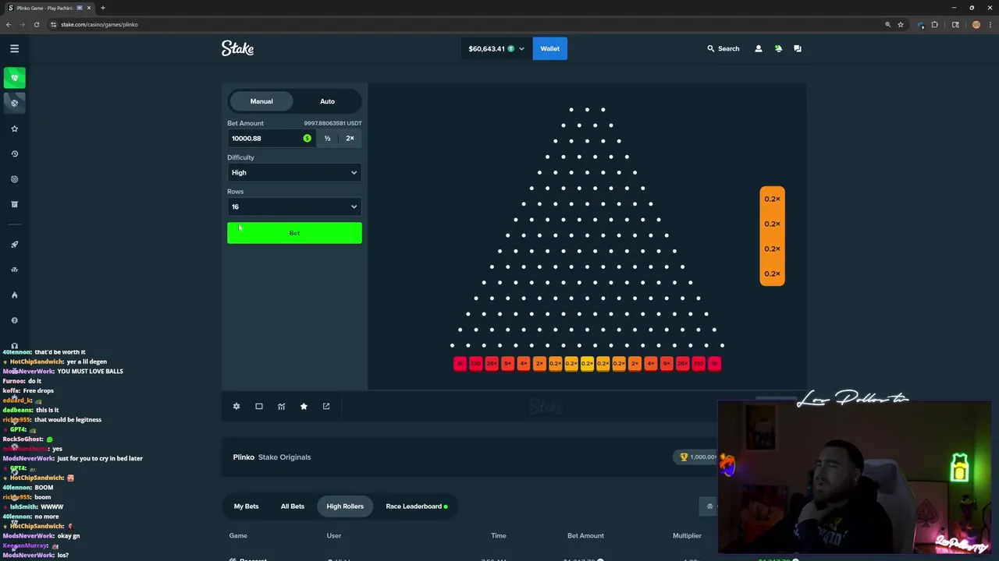Open the Recent history clock icon
Image resolution: width=999 pixels, height=561 pixels.
(x=14, y=153)
